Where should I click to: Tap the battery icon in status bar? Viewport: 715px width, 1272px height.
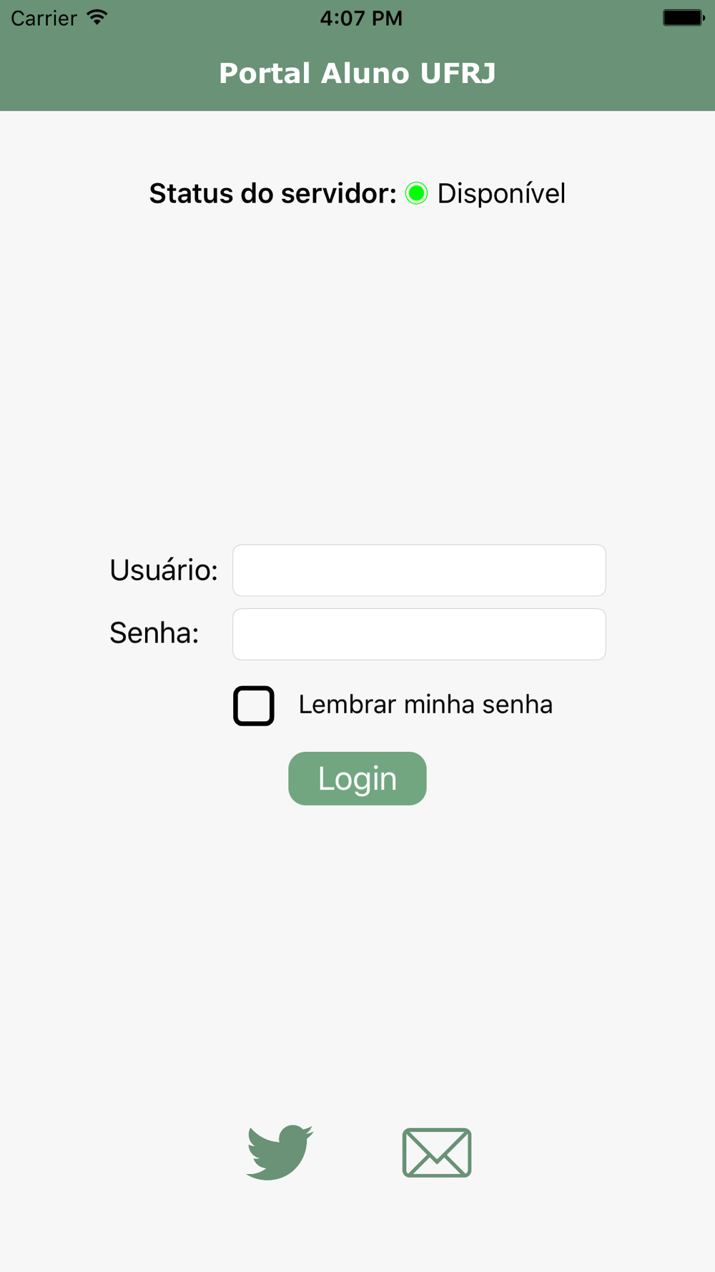click(683, 17)
